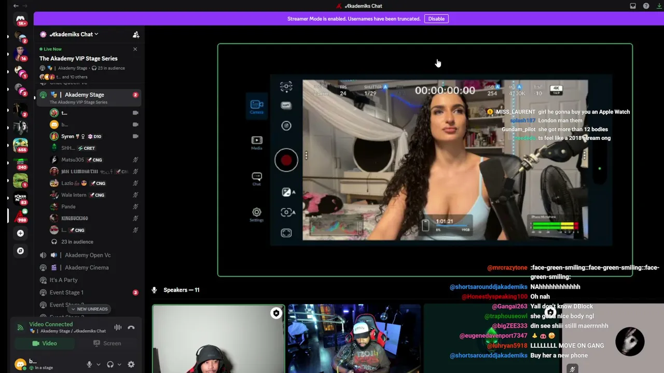Toggle auto focus icon in camera app
This screenshot has width=664, height=373.
[x=288, y=212]
